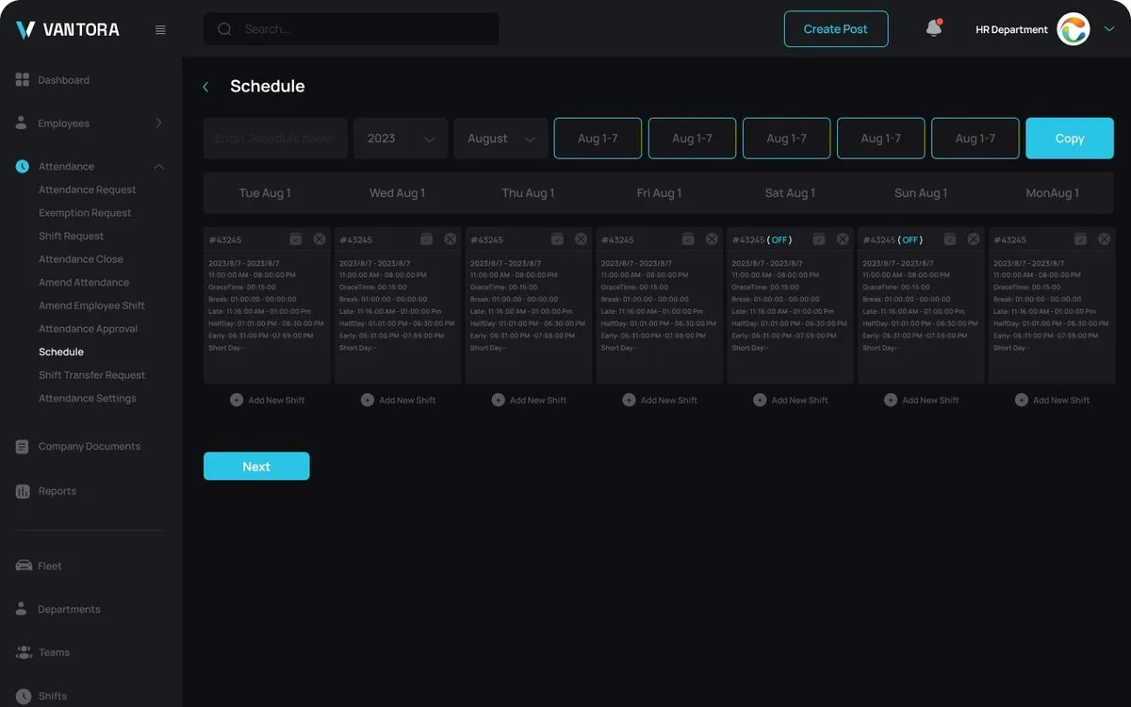1131x707 pixels.
Task: Open the August month dropdown
Action: (x=501, y=139)
